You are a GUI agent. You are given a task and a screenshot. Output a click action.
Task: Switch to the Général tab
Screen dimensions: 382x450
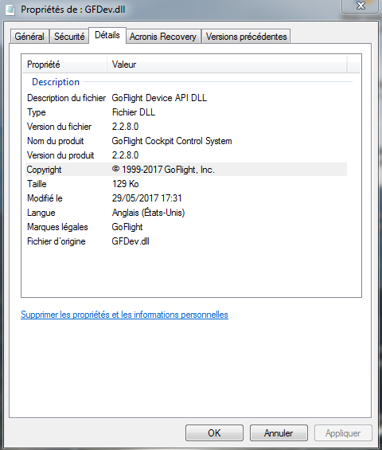pos(29,37)
